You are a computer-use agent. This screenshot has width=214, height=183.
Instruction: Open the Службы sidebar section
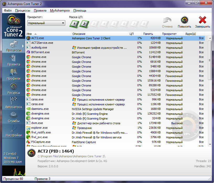pos(14,117)
